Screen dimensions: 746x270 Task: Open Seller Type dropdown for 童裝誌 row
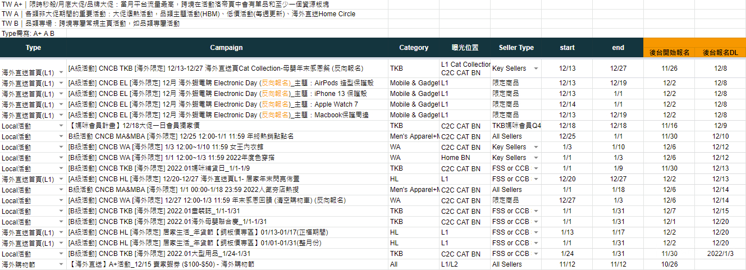pyautogui.click(x=536, y=211)
